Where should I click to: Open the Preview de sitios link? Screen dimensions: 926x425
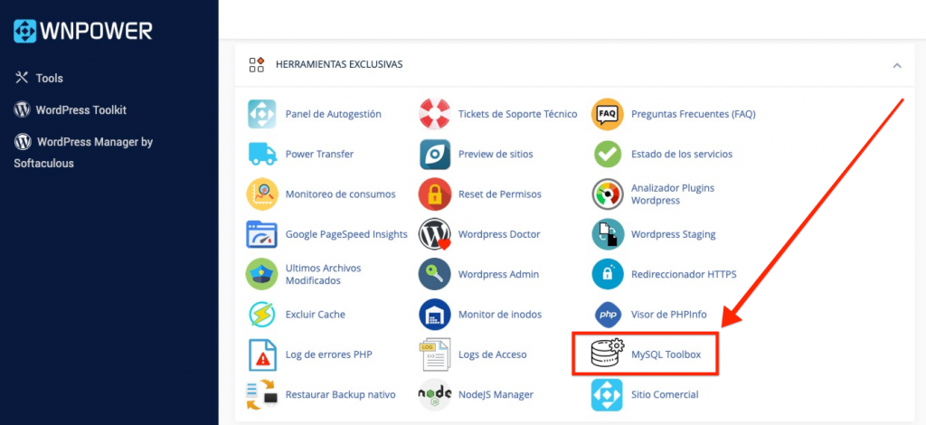pos(496,154)
